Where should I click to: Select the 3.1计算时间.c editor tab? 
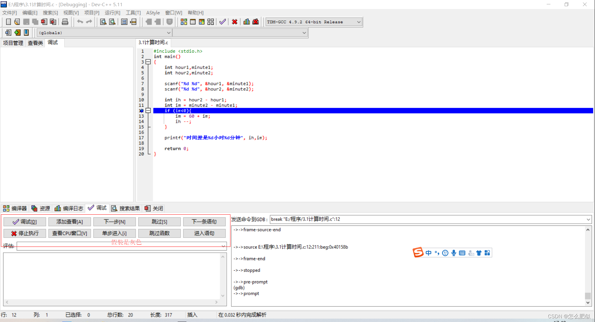pyautogui.click(x=153, y=42)
